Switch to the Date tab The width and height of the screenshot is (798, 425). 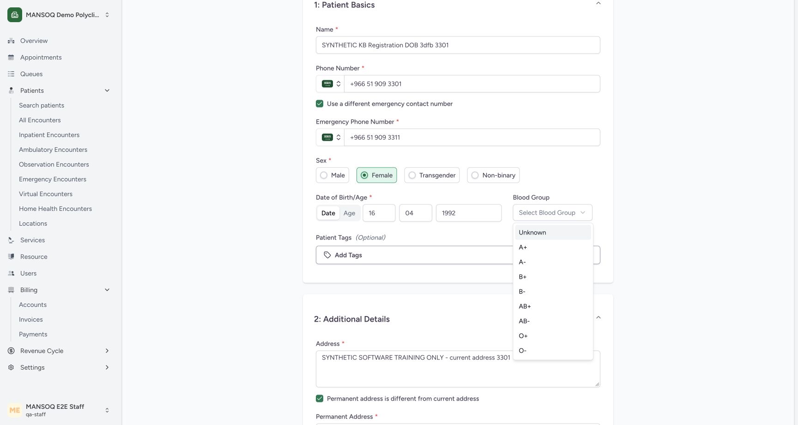pyautogui.click(x=328, y=213)
